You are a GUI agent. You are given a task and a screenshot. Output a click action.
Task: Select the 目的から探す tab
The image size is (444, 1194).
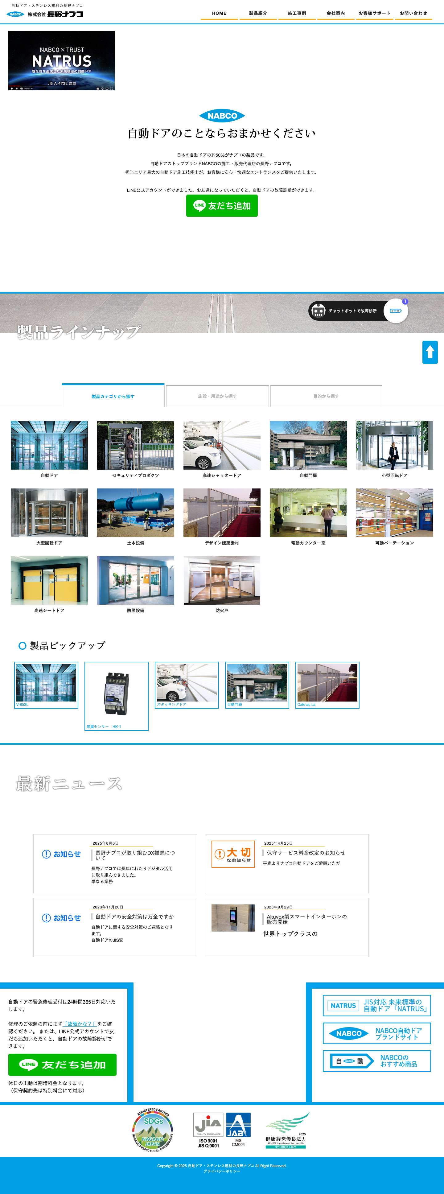[326, 396]
